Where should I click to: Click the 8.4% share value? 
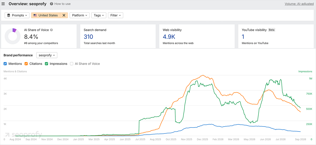point(31,37)
